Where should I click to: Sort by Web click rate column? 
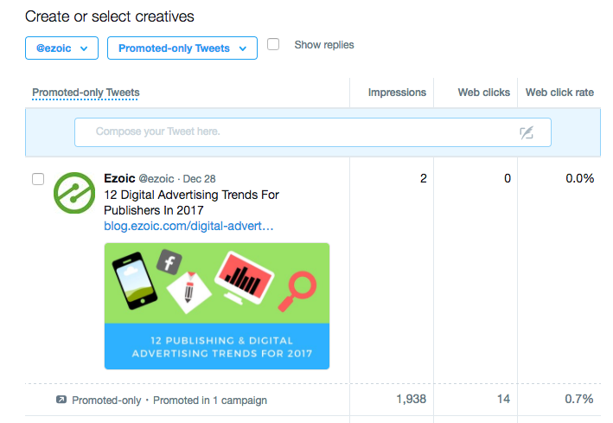(x=559, y=93)
